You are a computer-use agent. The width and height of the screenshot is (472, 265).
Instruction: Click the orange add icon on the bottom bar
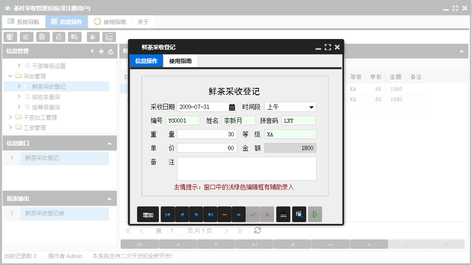tap(292, 243)
